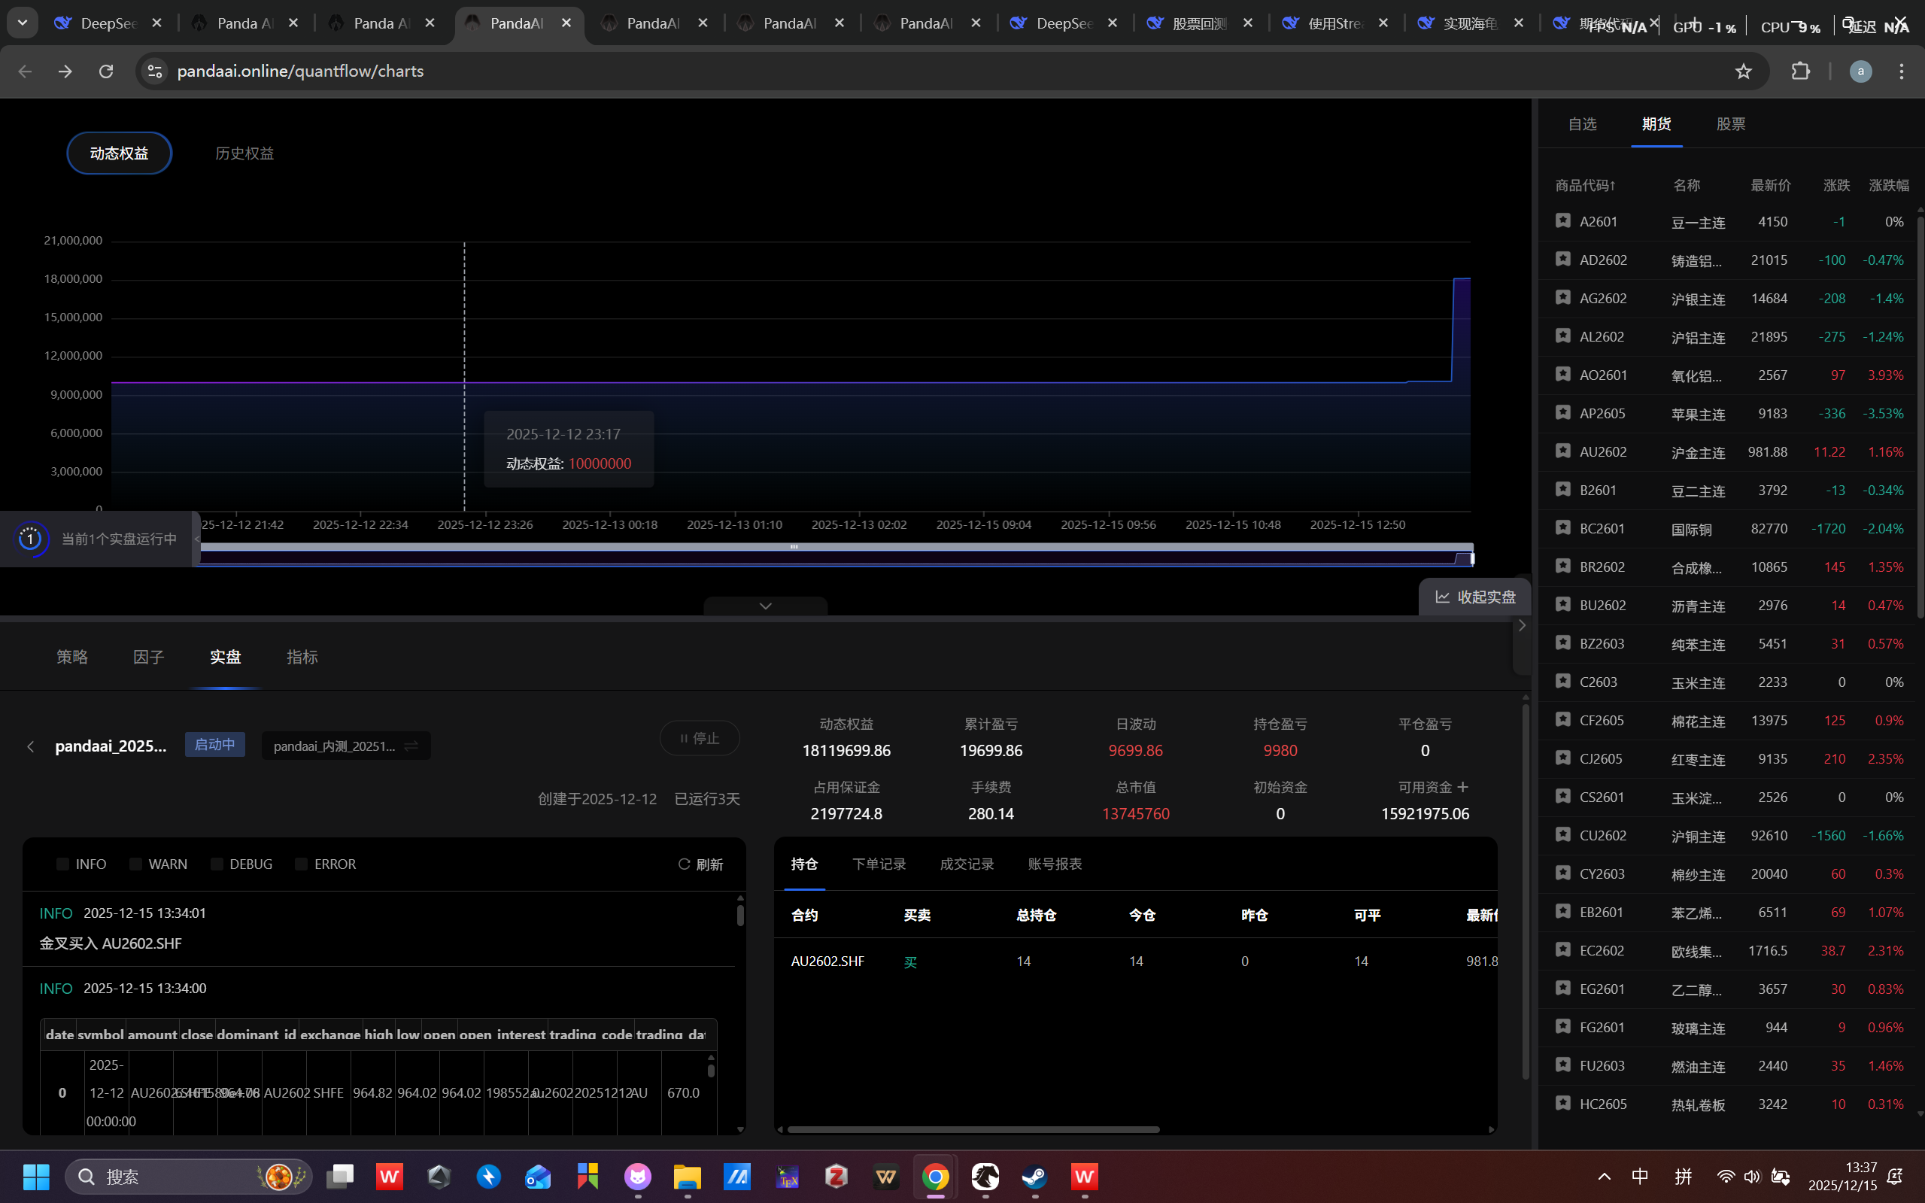
Task: Show hidden system tray icons chevron
Action: [1604, 1176]
